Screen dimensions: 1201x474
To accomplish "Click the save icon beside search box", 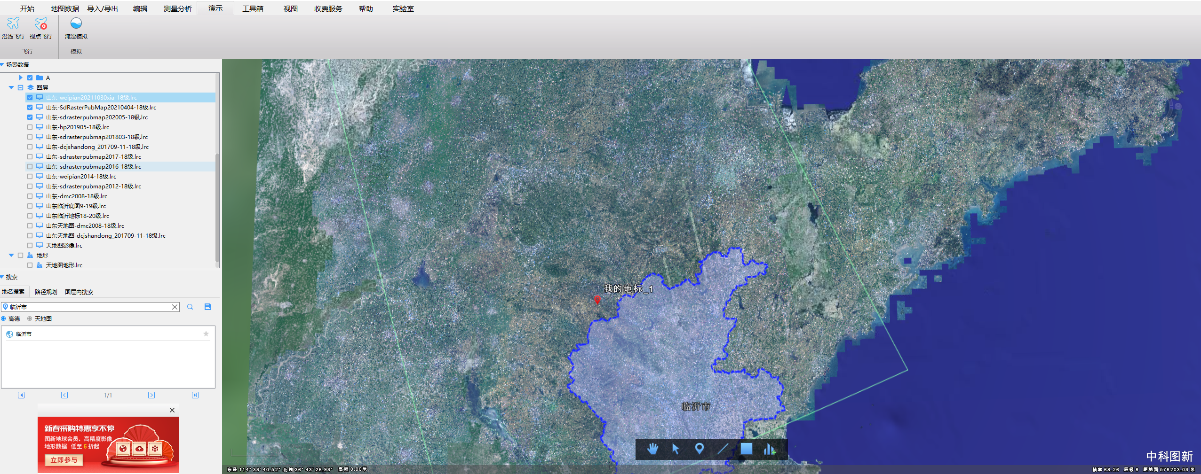I will [x=208, y=307].
